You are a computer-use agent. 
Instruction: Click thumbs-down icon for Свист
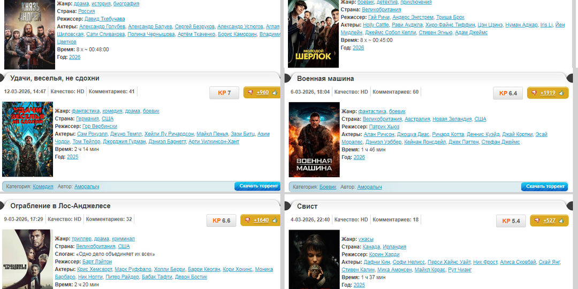point(537,220)
